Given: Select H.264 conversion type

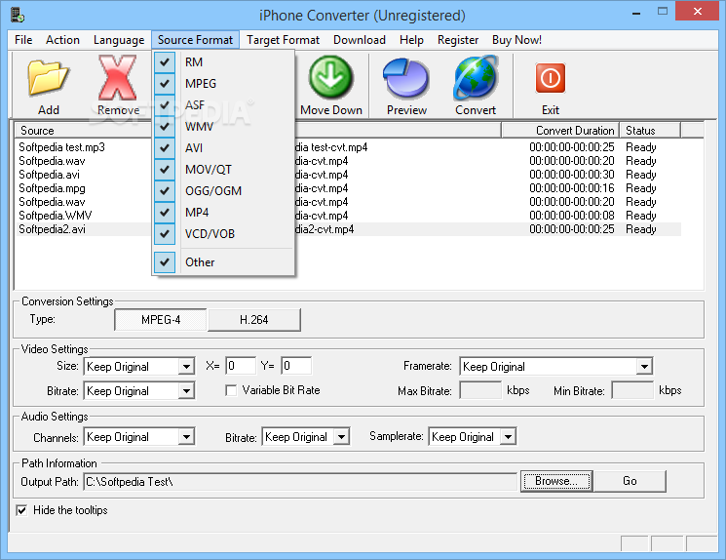Looking at the screenshot, I should (253, 320).
